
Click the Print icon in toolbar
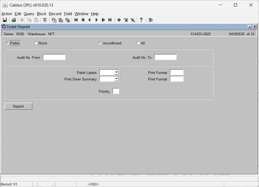click(x=14, y=20)
